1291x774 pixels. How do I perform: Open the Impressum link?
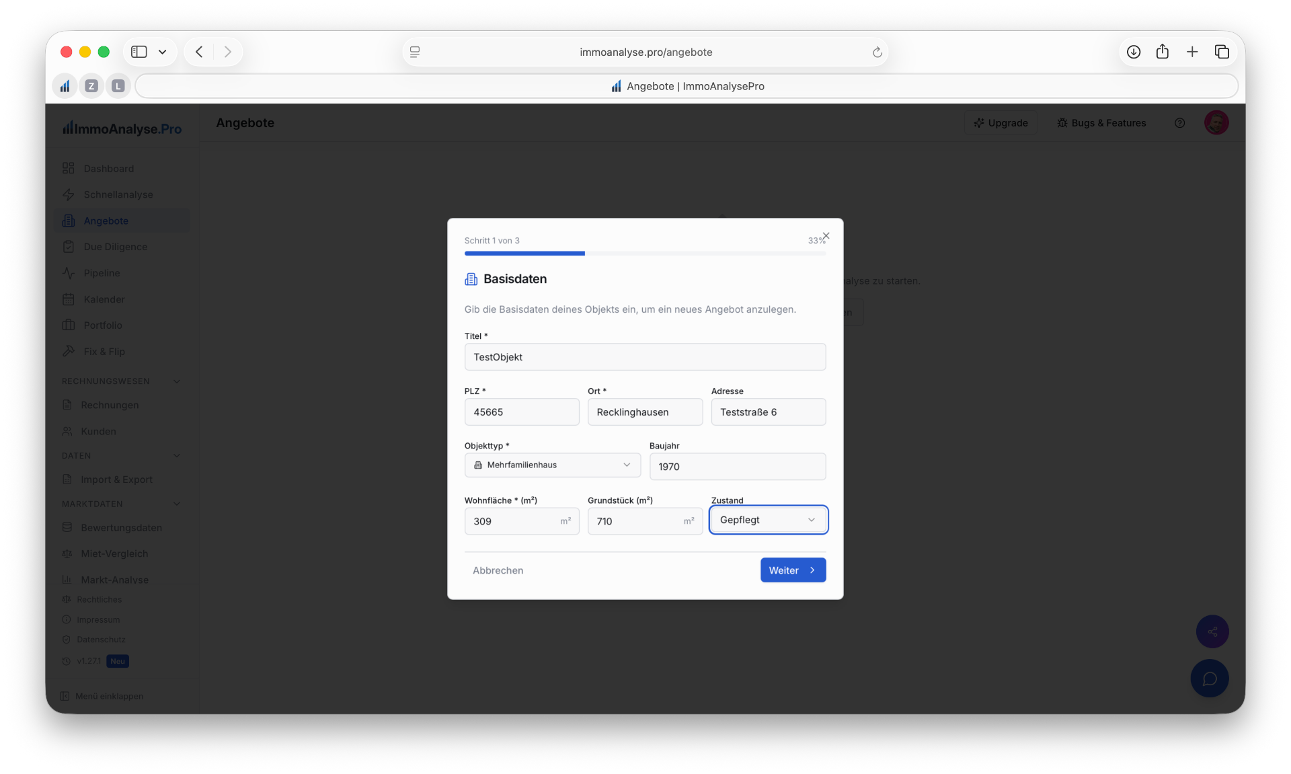click(98, 619)
